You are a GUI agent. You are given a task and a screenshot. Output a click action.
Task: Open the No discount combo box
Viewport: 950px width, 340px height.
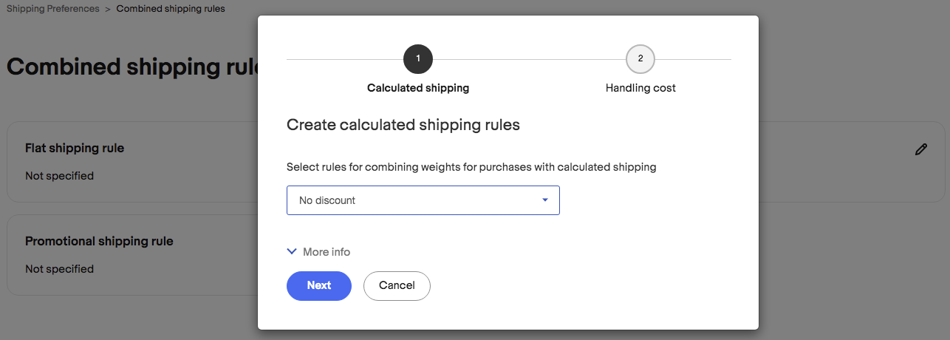pyautogui.click(x=423, y=200)
